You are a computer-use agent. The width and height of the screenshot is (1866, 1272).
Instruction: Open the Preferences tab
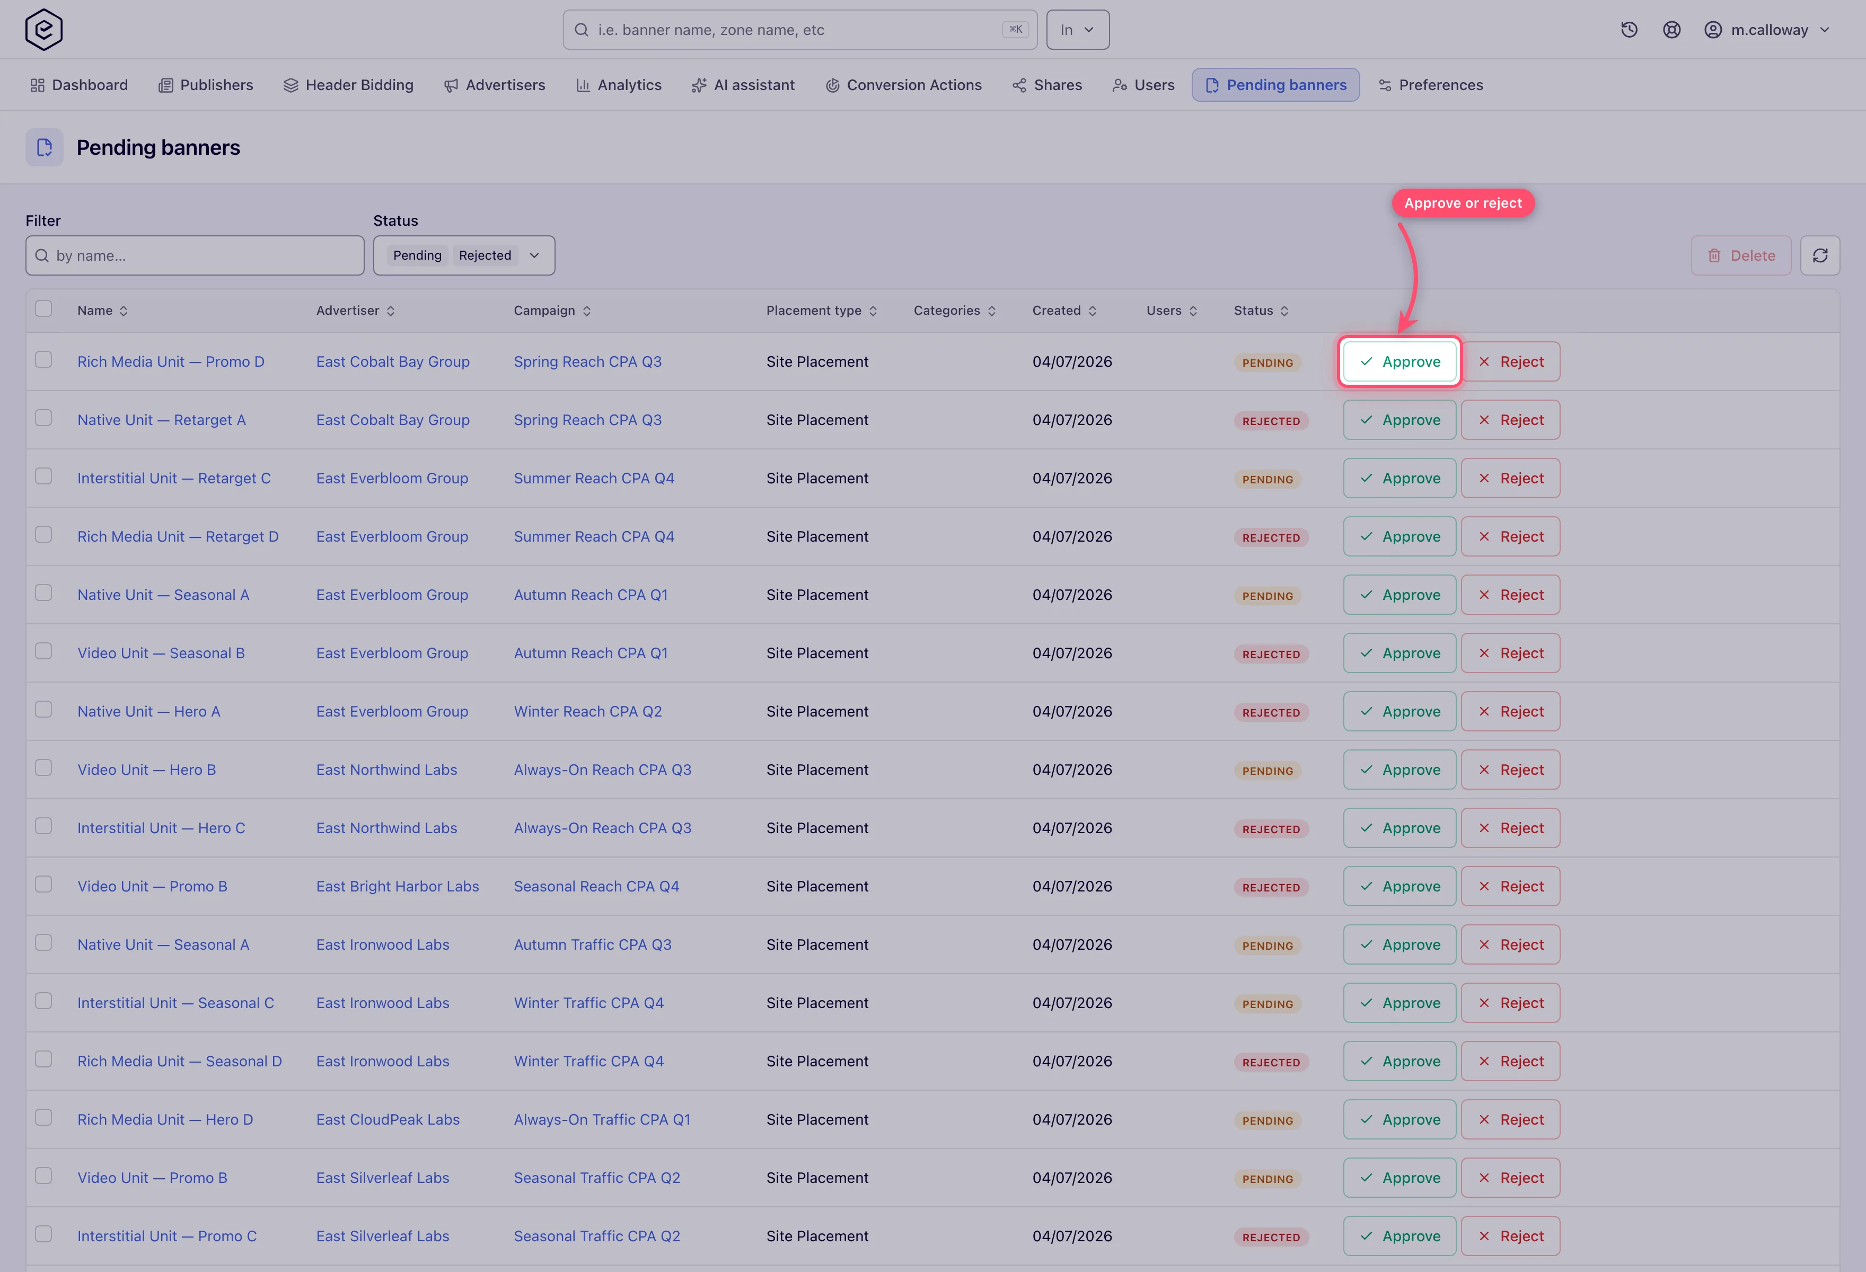pyautogui.click(x=1431, y=85)
